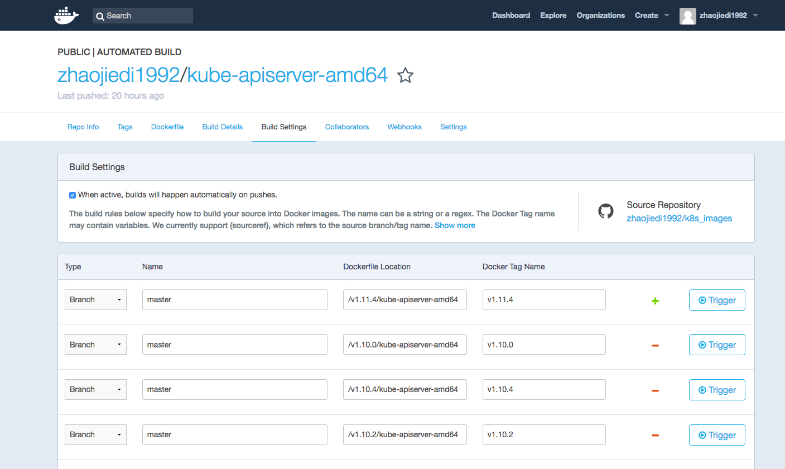Go to Dashboard in top navigation
The height and width of the screenshot is (469, 785).
[x=511, y=16]
